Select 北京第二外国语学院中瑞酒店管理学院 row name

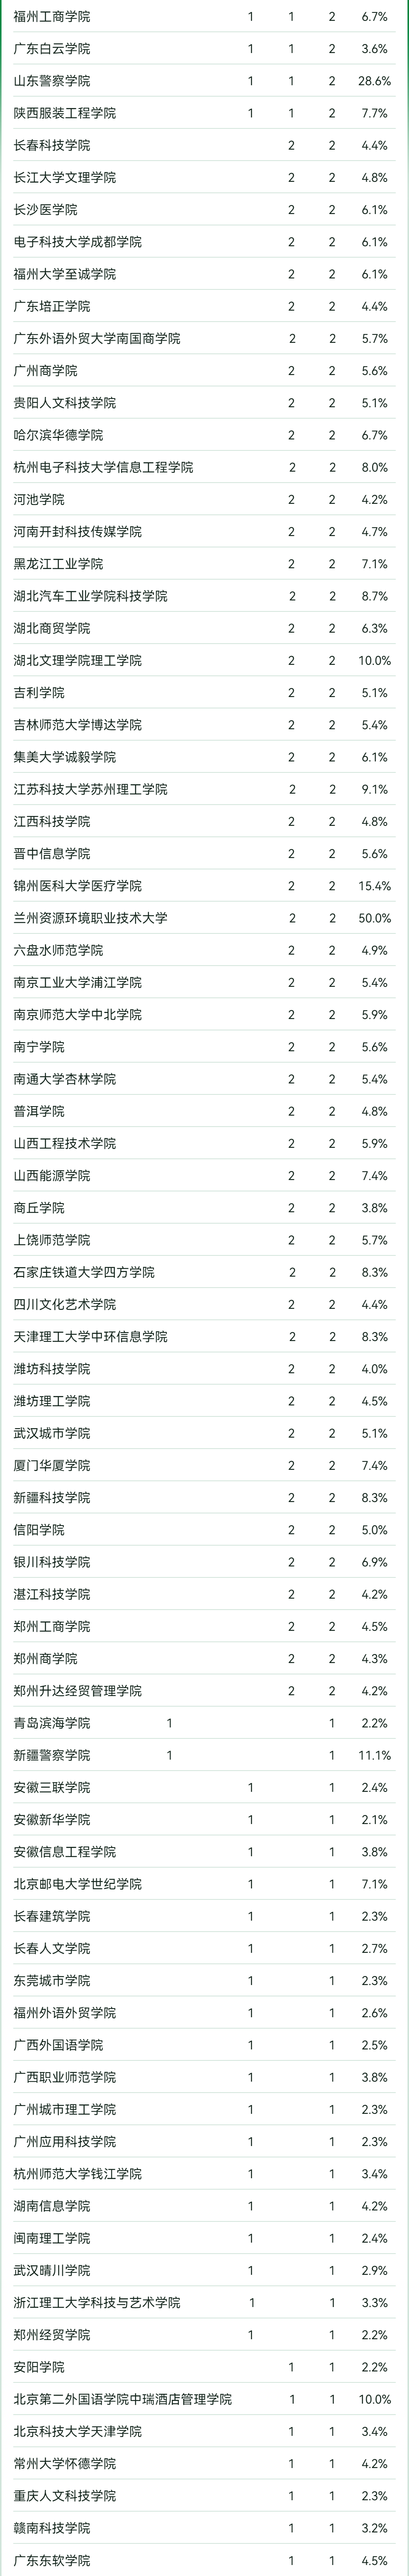click(123, 2399)
